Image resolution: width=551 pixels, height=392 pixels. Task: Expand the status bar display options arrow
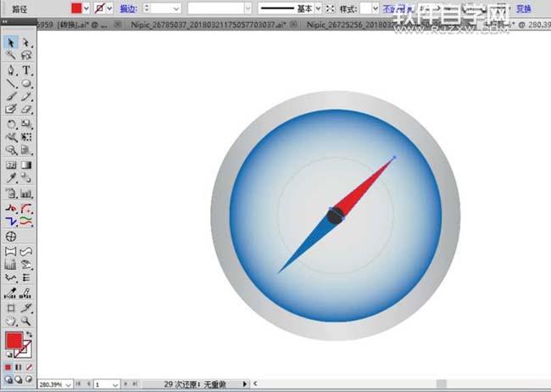click(245, 384)
